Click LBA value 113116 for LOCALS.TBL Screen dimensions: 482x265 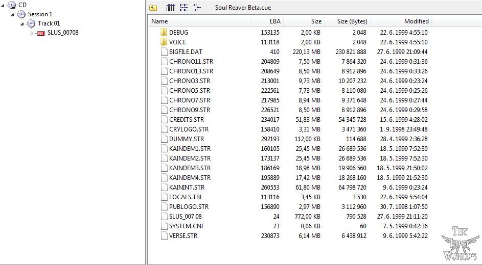coord(270,197)
